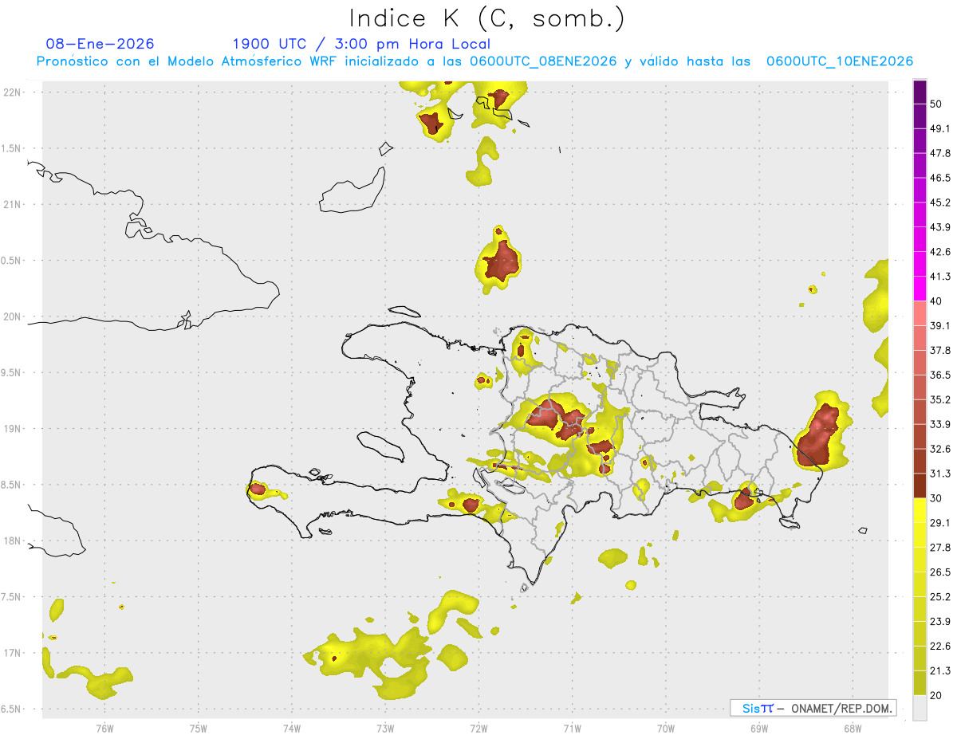
Task: Click the "26.5" color scale value
Action: [940, 572]
